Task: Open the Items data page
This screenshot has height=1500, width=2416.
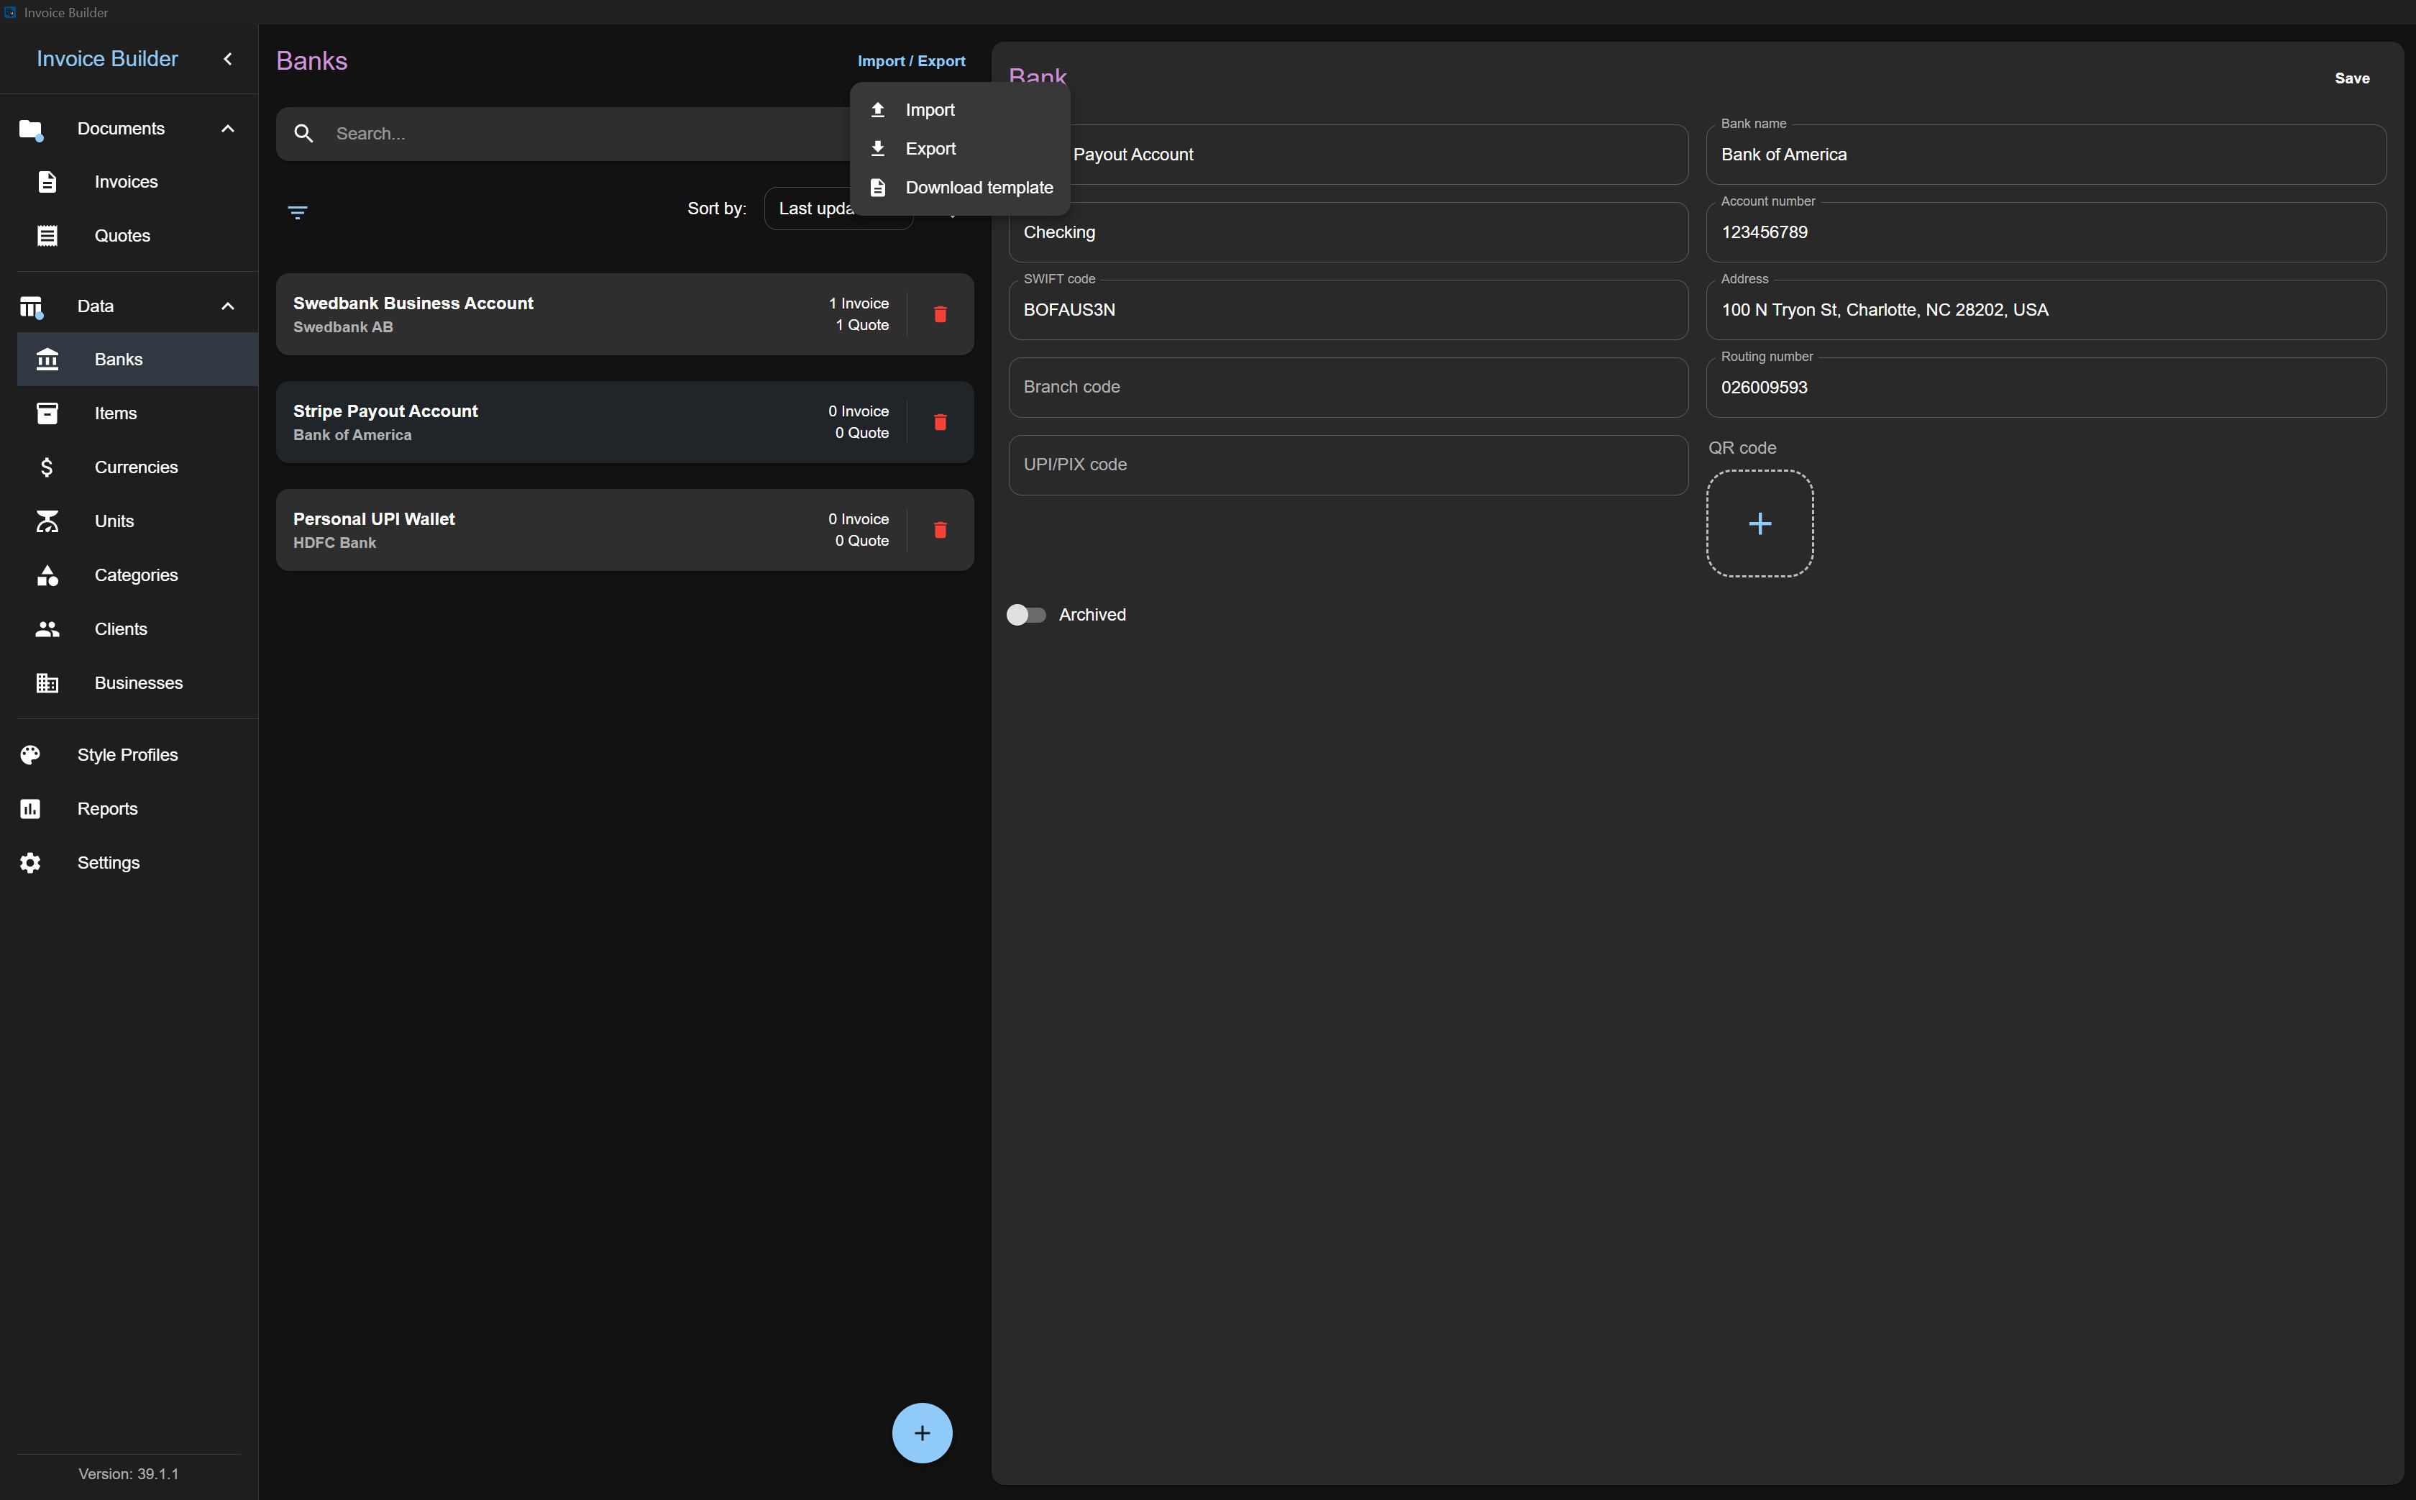Action: [x=137, y=413]
